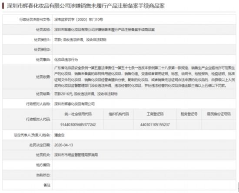
Task: Click the label 行政处罚决定书文号
Action: click(x=35, y=20)
